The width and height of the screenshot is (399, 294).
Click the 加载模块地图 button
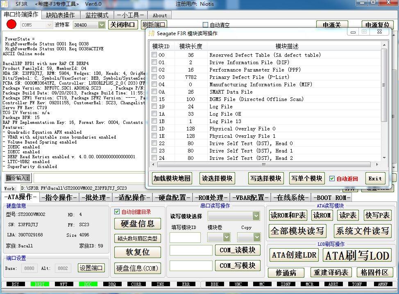click(x=172, y=178)
